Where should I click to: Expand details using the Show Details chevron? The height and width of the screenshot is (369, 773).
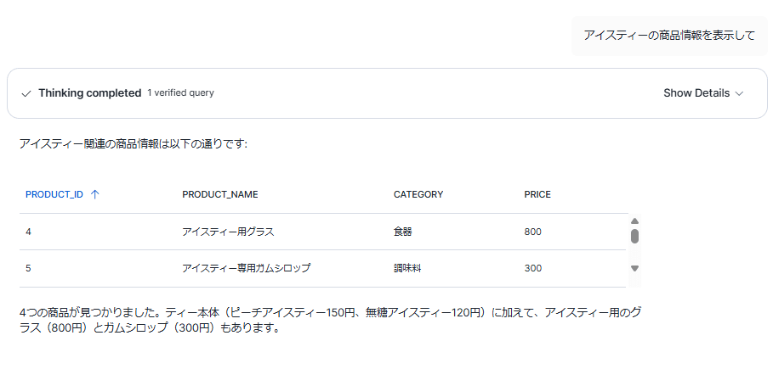[739, 93]
